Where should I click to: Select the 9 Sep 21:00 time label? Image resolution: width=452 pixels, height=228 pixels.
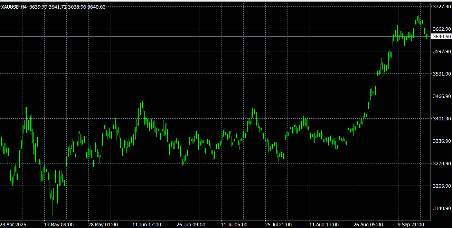(x=411, y=225)
